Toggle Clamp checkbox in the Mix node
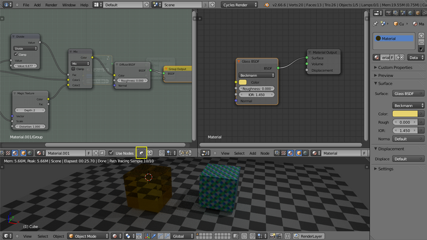 (73, 69)
